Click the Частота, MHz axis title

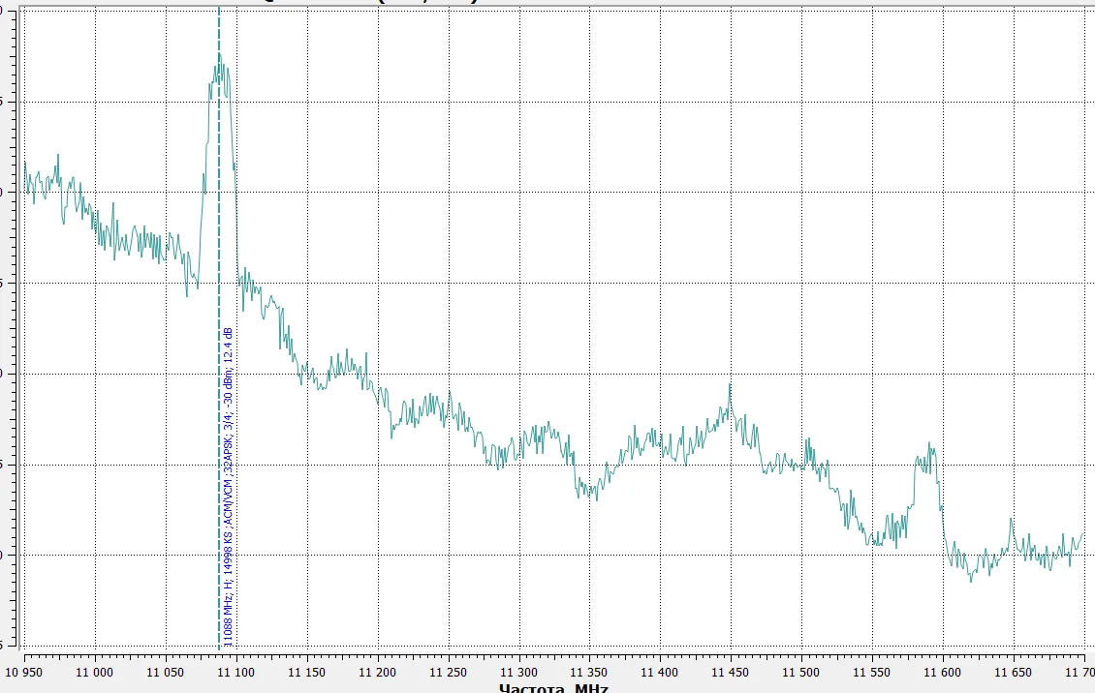(x=553, y=687)
